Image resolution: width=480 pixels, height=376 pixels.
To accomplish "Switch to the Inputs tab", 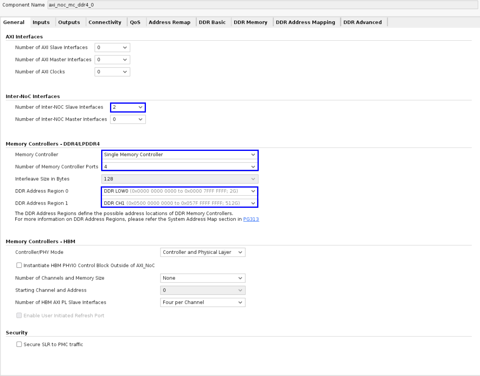I will [x=41, y=23].
